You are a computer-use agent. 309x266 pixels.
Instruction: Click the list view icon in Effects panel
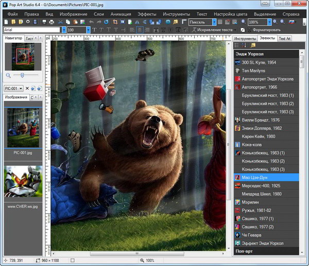(x=237, y=45)
